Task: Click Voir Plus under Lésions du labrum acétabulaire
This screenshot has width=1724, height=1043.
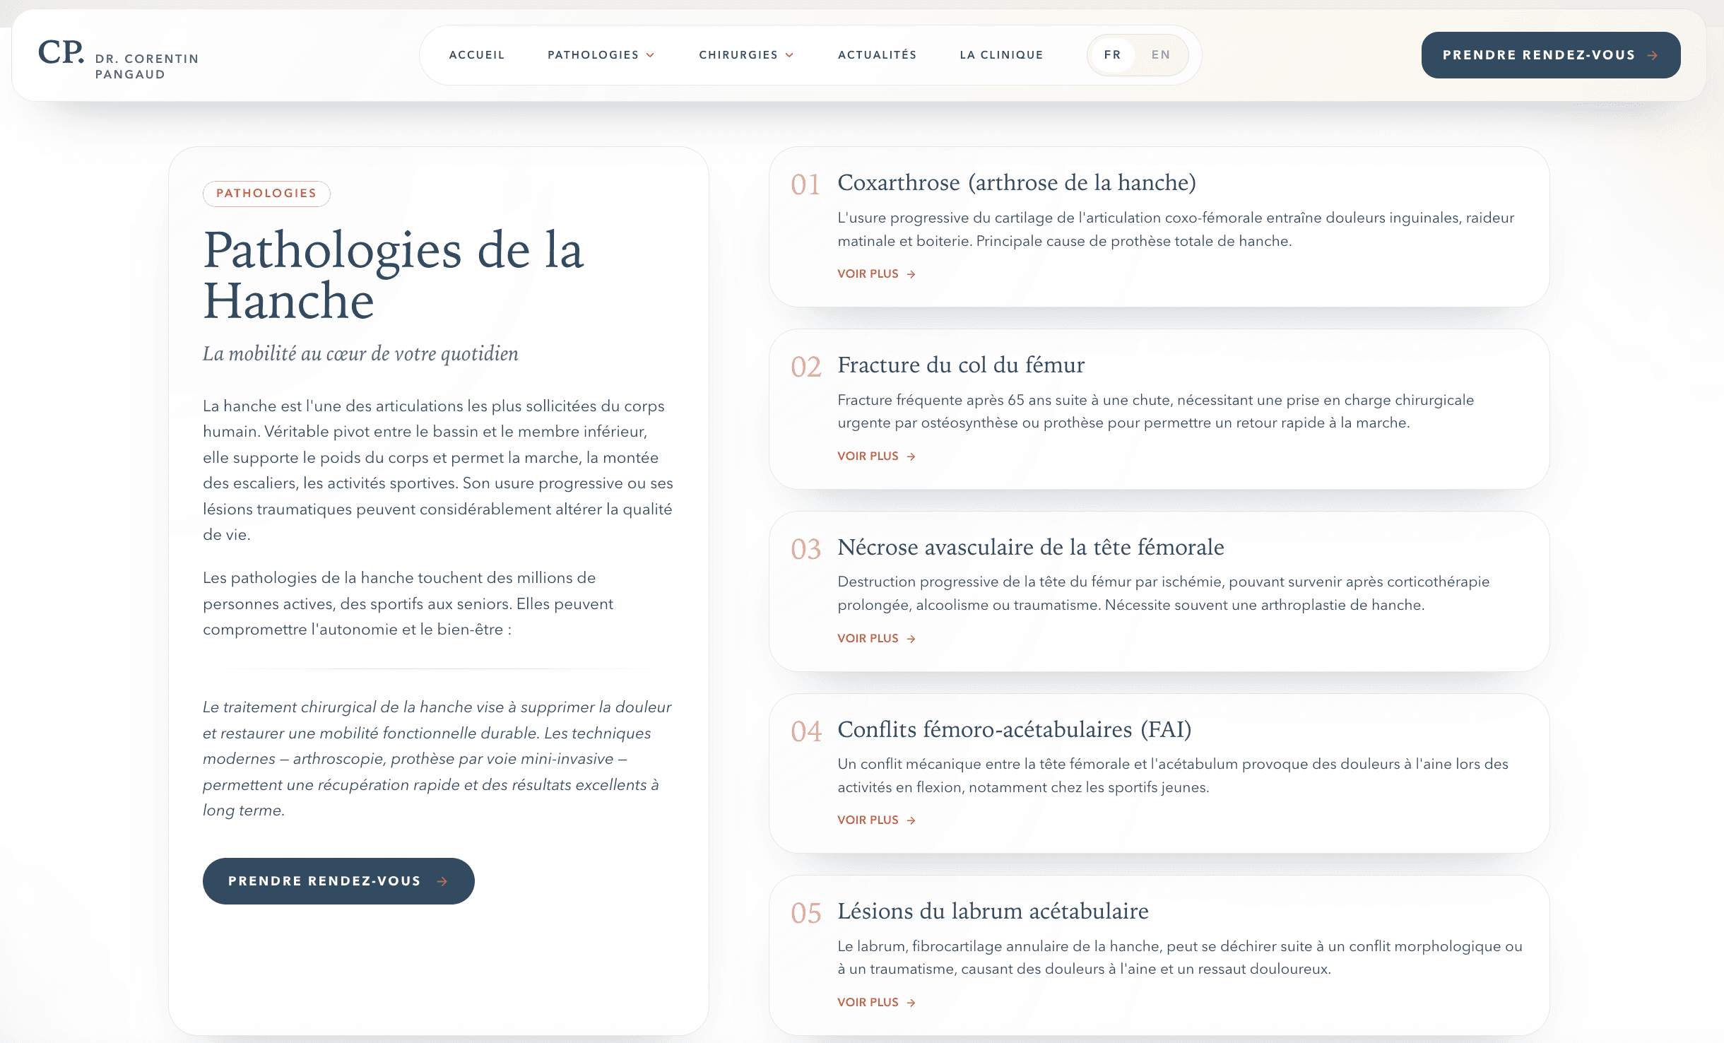Action: point(868,1002)
